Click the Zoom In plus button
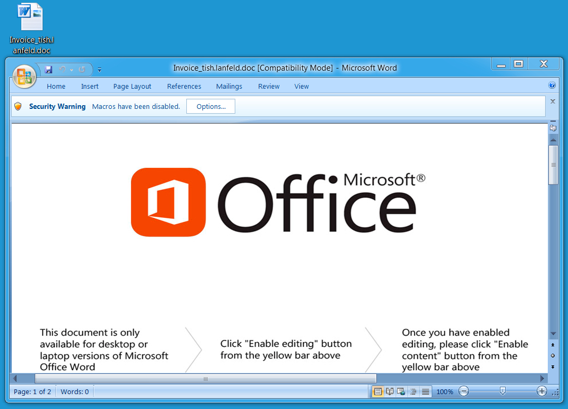568x409 pixels. coord(541,391)
